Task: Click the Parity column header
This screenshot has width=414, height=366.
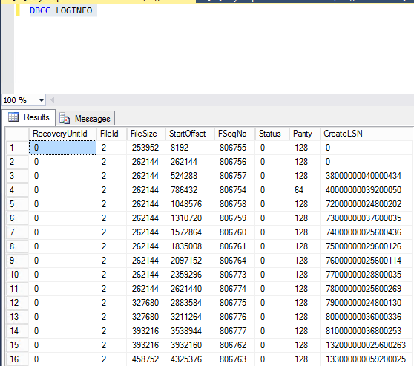Action: click(305, 134)
